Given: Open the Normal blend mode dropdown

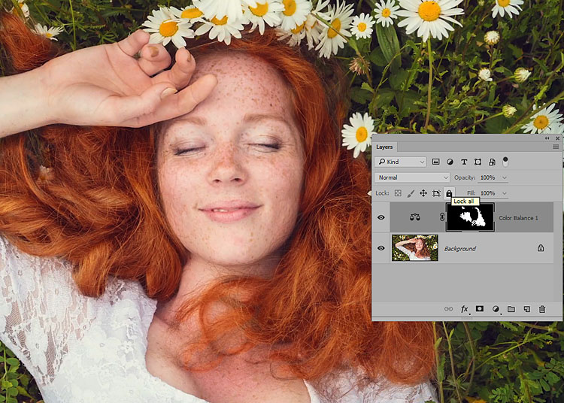Looking at the screenshot, I should click(412, 177).
